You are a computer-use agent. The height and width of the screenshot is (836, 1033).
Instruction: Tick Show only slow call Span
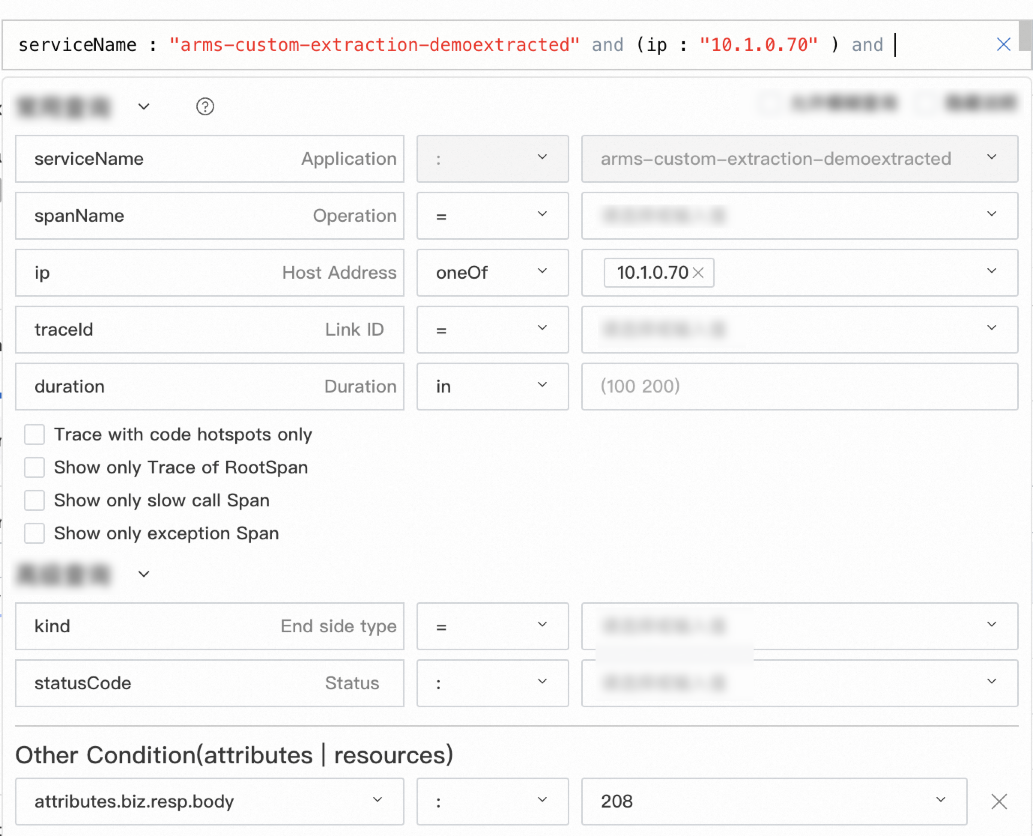click(x=35, y=500)
